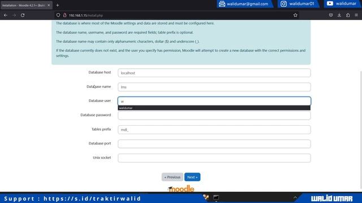This screenshot has height=203, width=362.
Task: Click the Unix socket label
Action: point(102,158)
